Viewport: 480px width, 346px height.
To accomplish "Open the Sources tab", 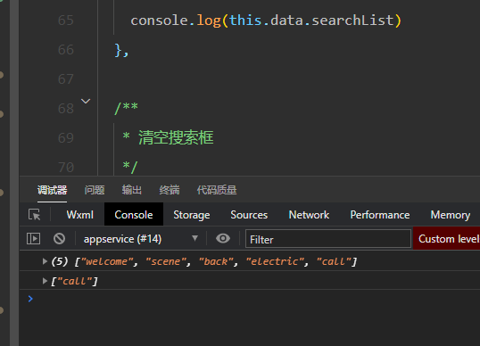I will (249, 215).
